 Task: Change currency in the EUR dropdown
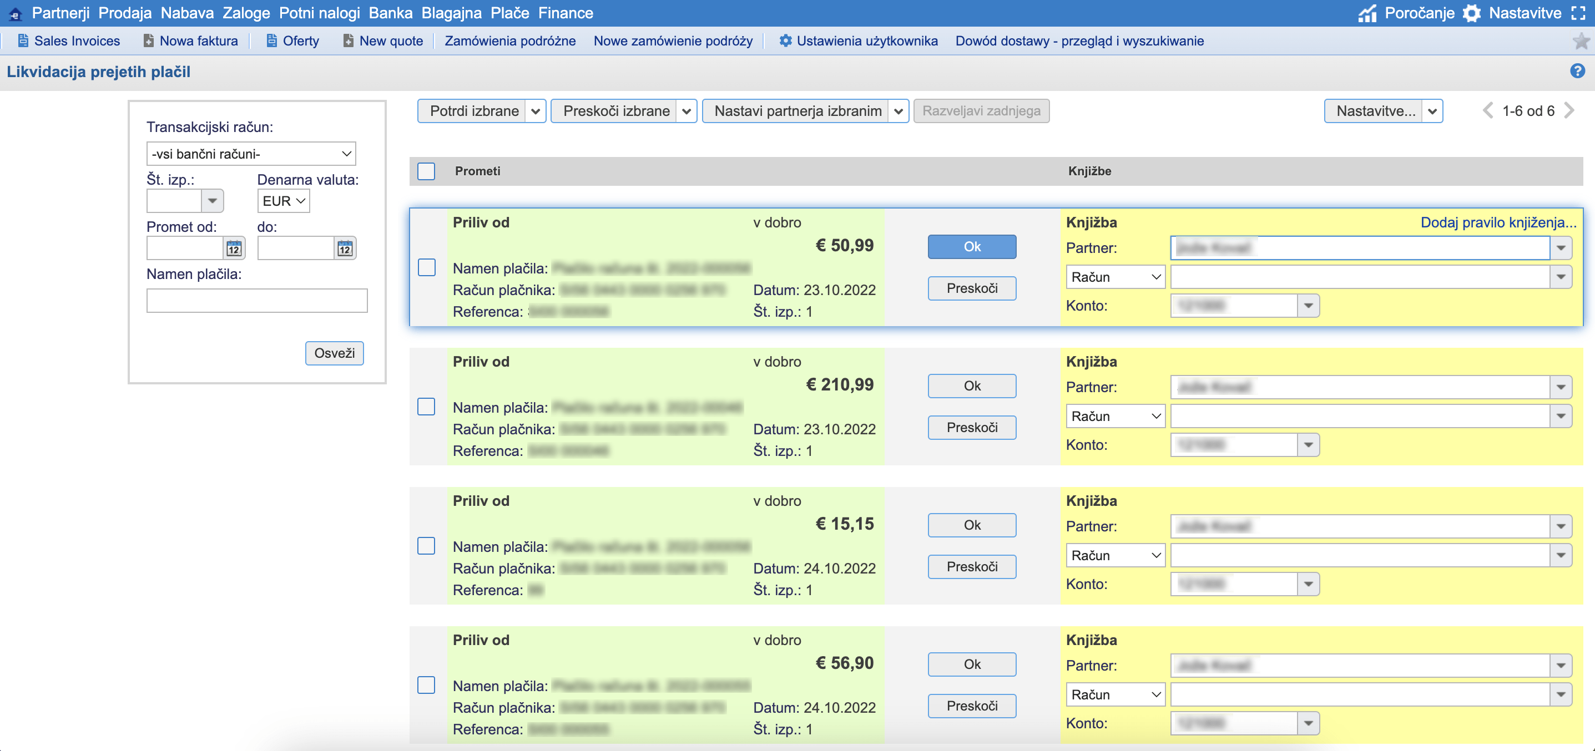click(283, 200)
